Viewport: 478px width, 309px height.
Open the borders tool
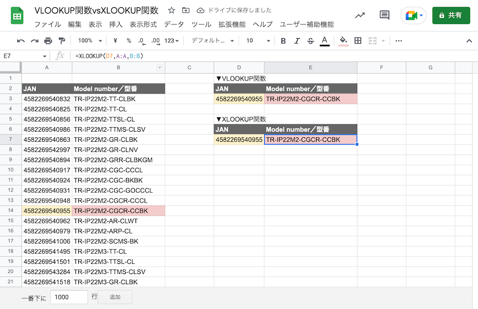point(358,41)
